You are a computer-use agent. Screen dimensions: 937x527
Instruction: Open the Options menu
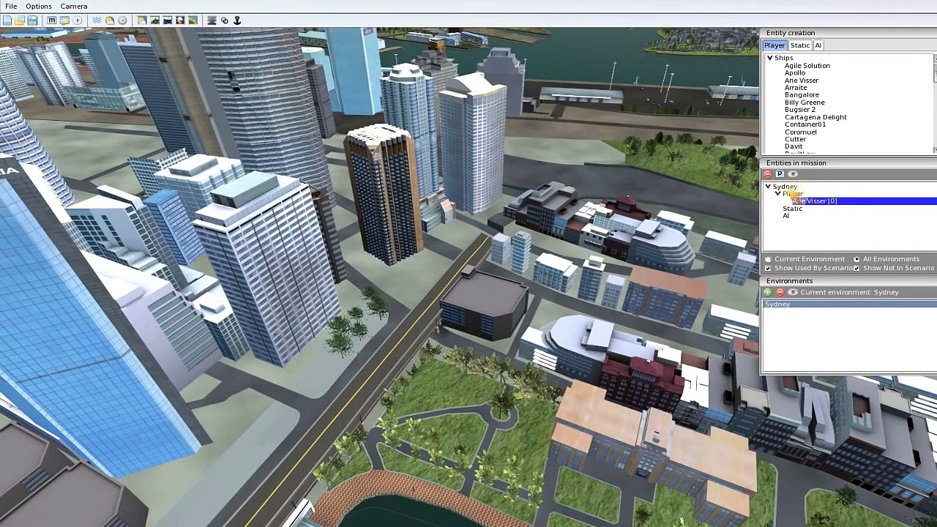(x=39, y=6)
